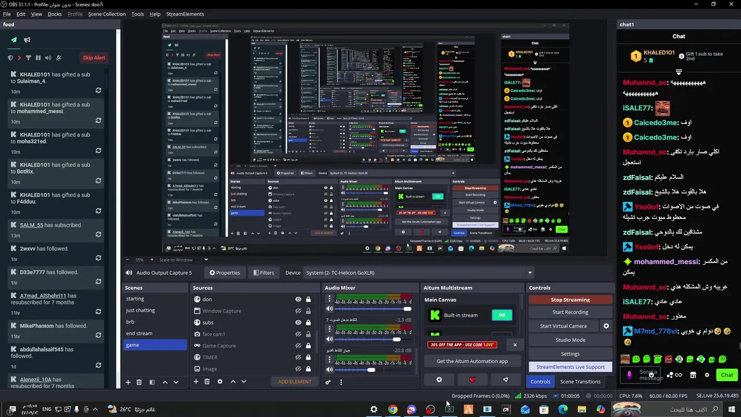Open the scene filters icon in Scenes dock
This screenshot has height=417, width=741.
[x=152, y=382]
